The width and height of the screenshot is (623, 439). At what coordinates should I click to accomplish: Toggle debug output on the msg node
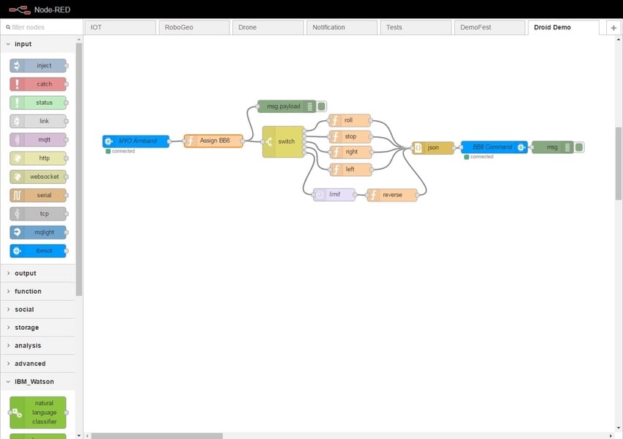pos(580,147)
